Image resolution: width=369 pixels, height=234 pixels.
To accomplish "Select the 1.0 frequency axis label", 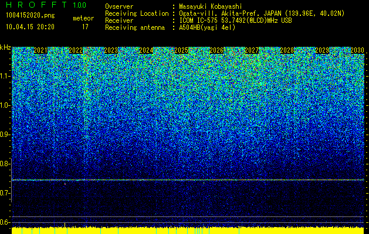I will (4, 106).
